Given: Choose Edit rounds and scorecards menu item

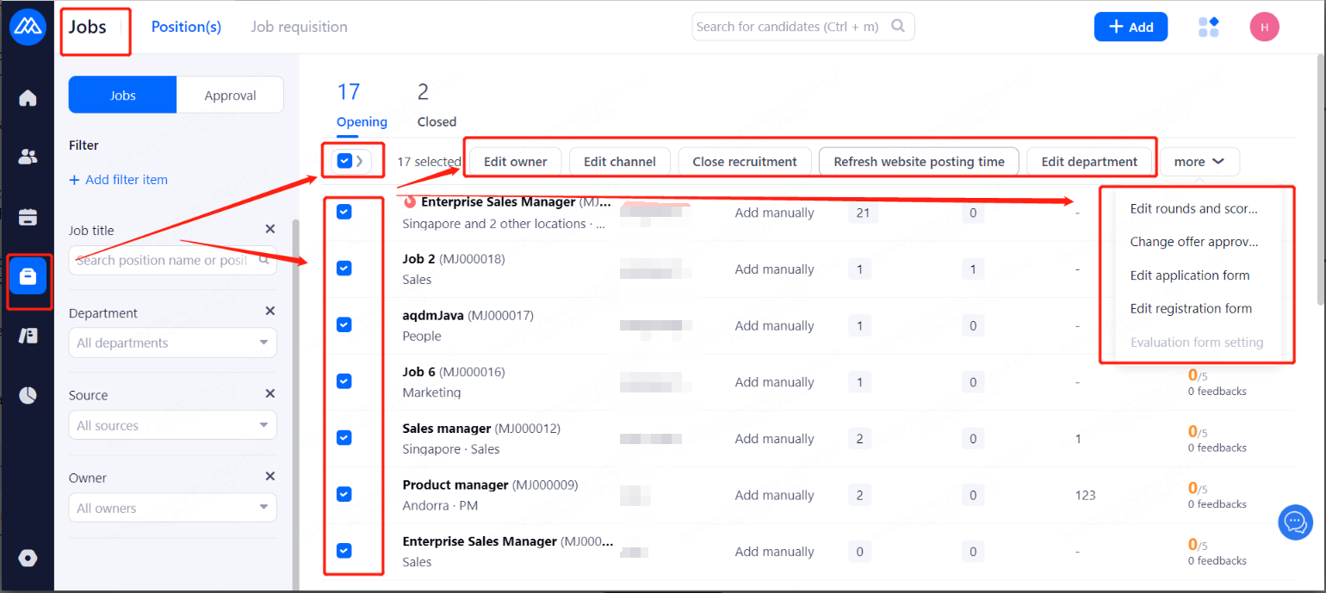Looking at the screenshot, I should click(x=1193, y=208).
